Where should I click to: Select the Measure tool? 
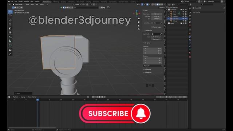[10, 41]
